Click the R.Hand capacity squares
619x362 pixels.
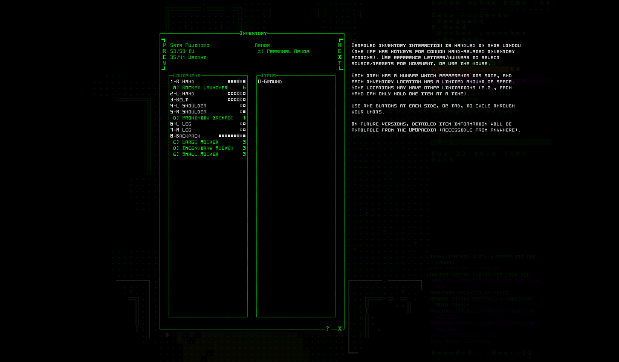237,81
